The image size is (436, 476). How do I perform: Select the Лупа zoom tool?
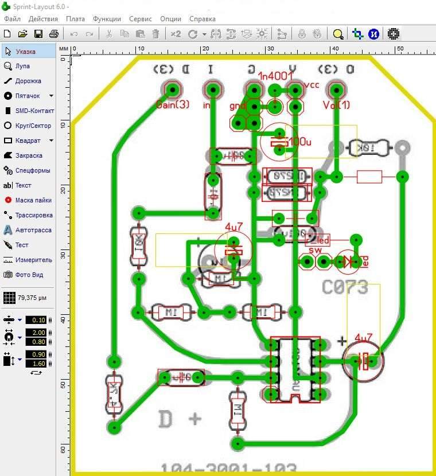coord(23,66)
